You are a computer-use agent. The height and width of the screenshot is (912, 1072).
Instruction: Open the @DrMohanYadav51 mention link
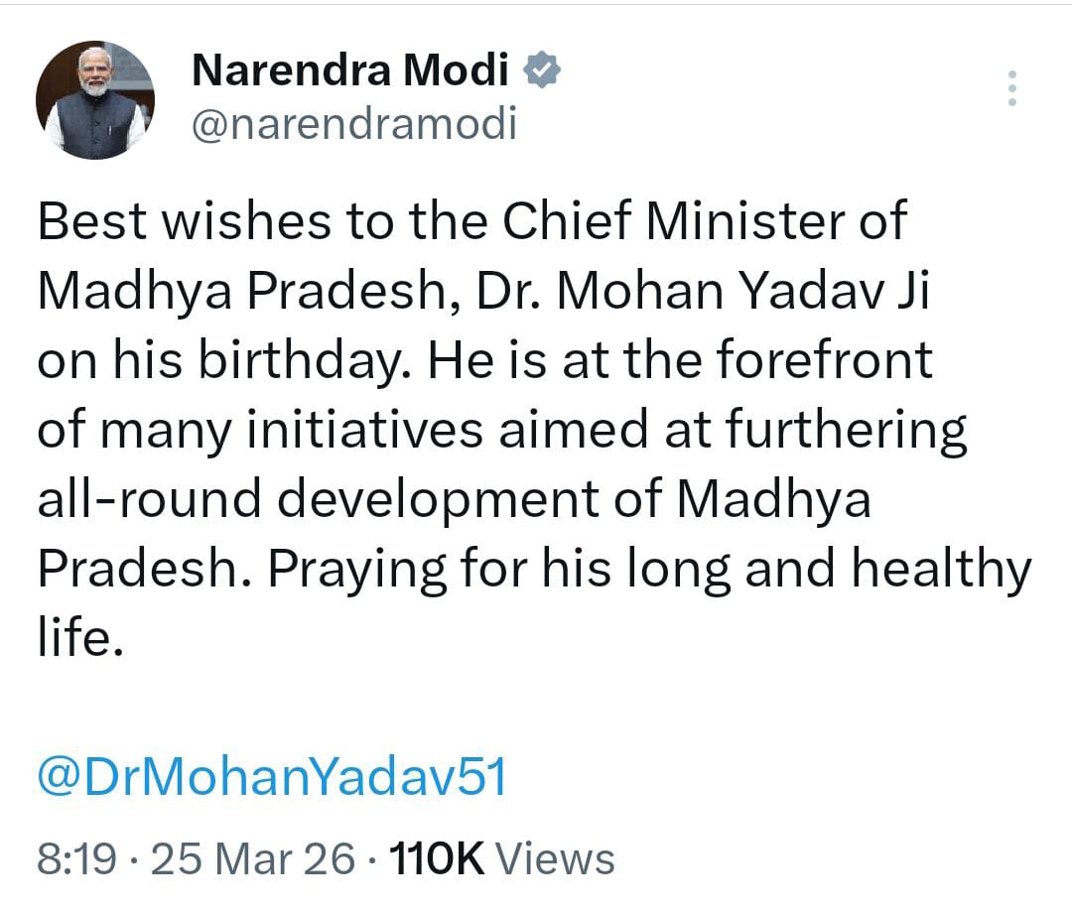pos(272,777)
